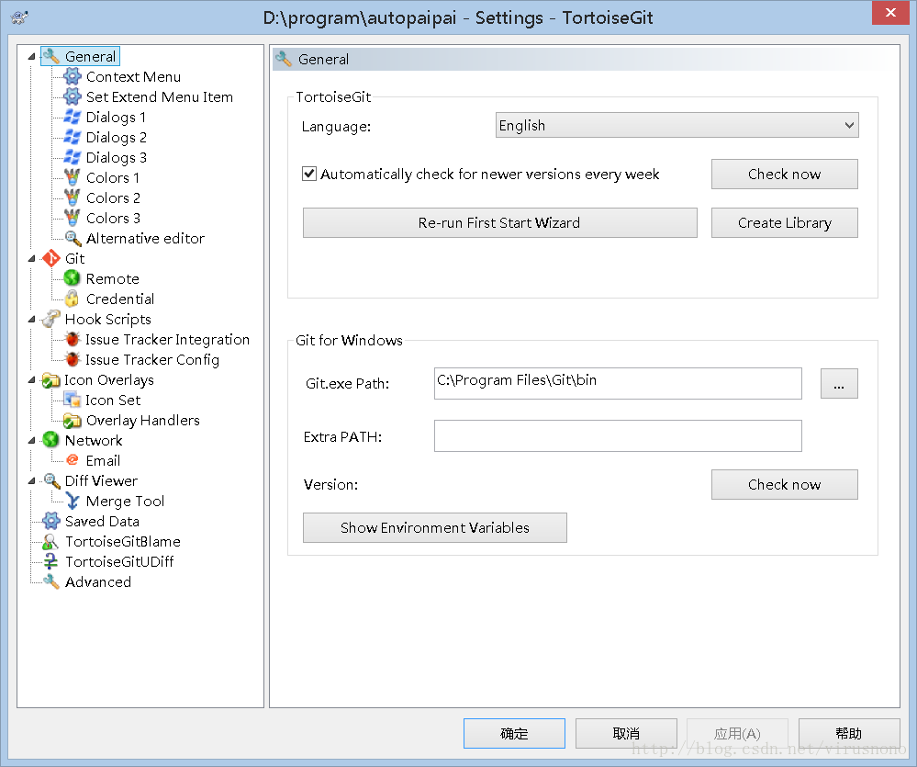The height and width of the screenshot is (767, 917).
Task: Click the Network globe icon
Action: point(51,440)
